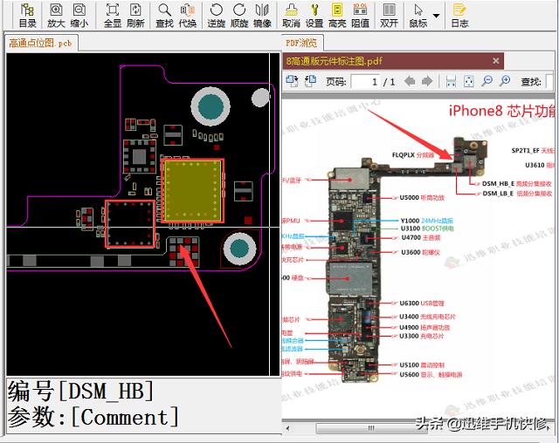
Task: Open the 查找 search tool
Action: coord(164,15)
